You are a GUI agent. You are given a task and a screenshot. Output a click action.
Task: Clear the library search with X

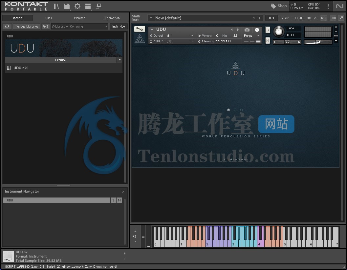(x=106, y=26)
